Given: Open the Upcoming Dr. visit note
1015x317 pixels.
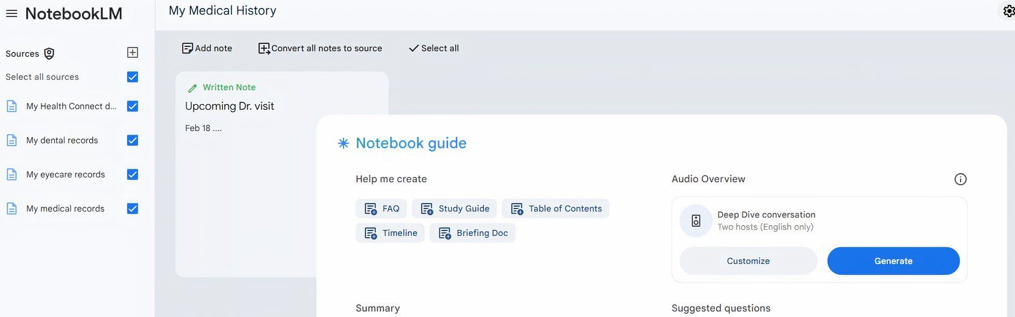Looking at the screenshot, I should tap(230, 106).
